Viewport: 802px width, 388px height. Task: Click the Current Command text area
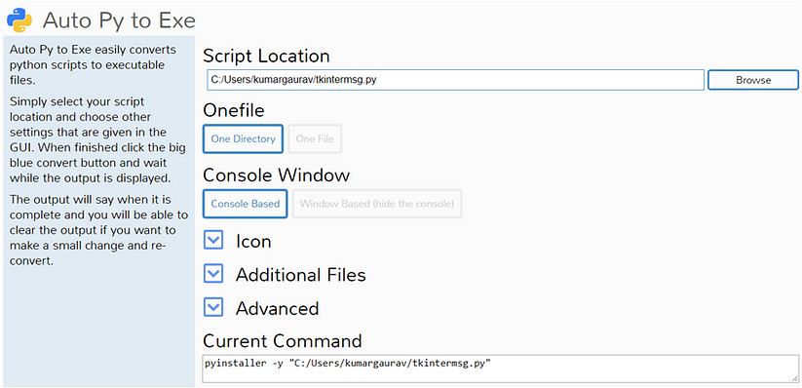click(x=500, y=368)
